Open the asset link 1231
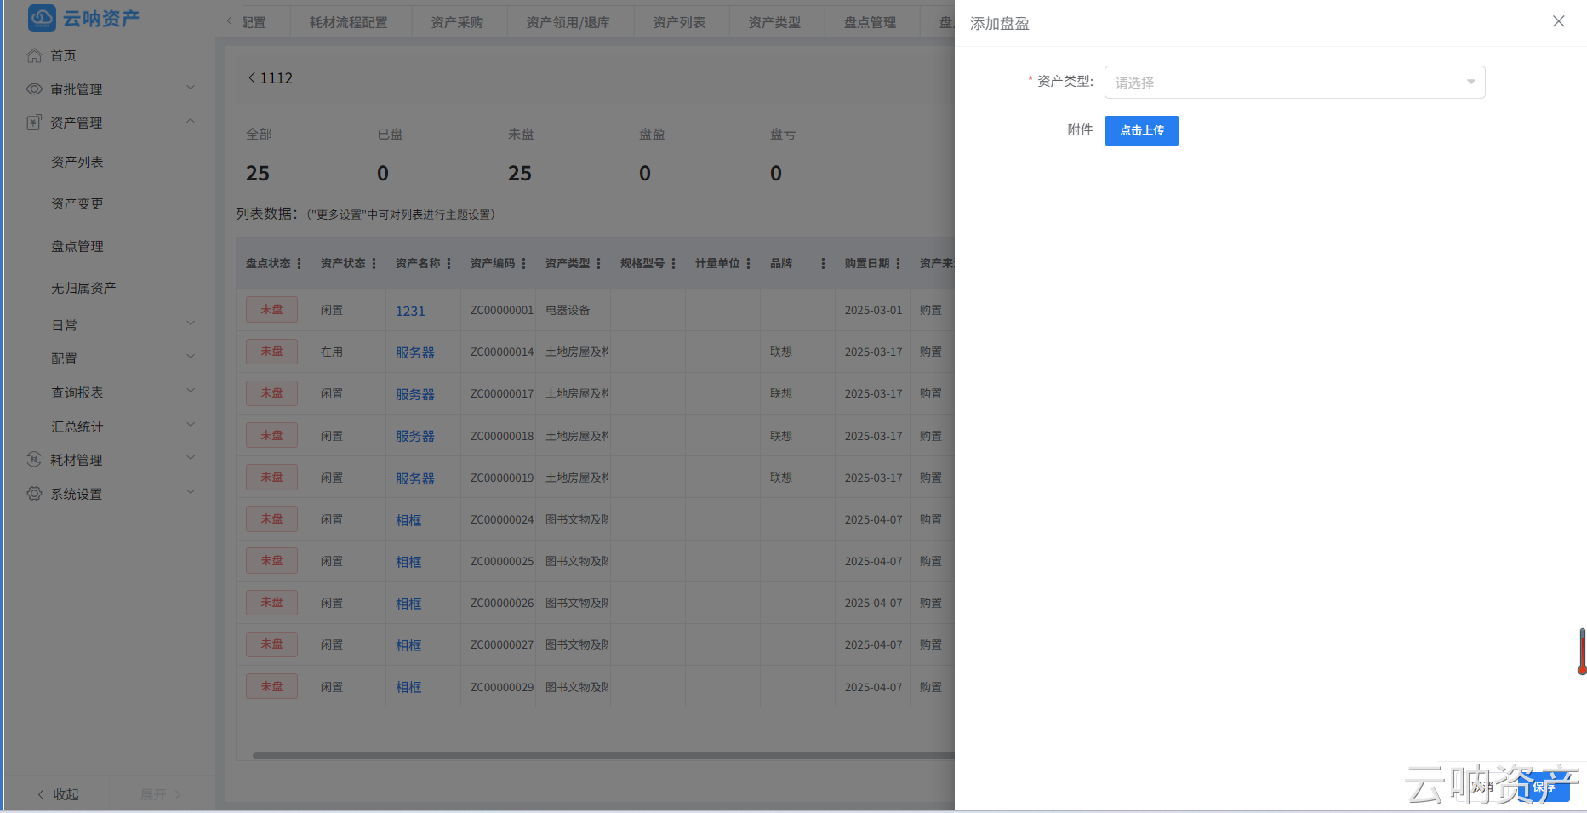This screenshot has height=813, width=1587. pyautogui.click(x=410, y=311)
